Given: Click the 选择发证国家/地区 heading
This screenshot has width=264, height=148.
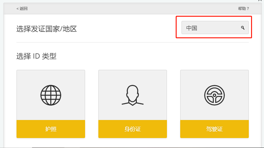Looking at the screenshot, I should 47,29.
